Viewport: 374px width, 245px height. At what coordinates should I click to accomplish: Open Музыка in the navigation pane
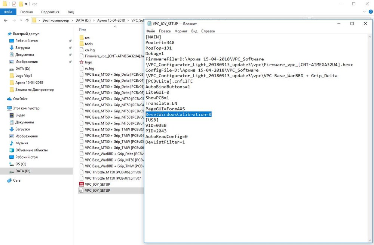(x=22, y=143)
